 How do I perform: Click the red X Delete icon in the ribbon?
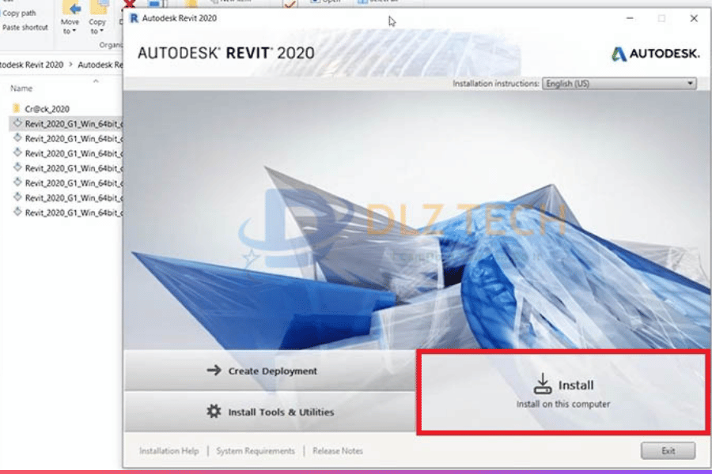(128, 5)
